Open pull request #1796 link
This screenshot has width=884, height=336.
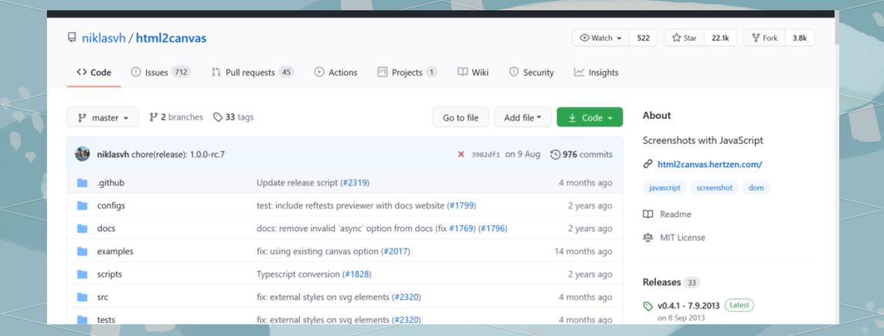[493, 229]
